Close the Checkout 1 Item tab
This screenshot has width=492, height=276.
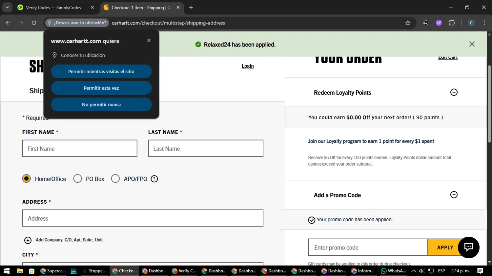178,8
